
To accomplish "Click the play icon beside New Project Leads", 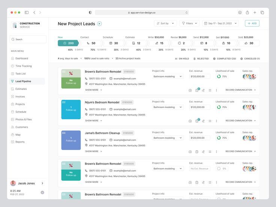I will point(99,24).
